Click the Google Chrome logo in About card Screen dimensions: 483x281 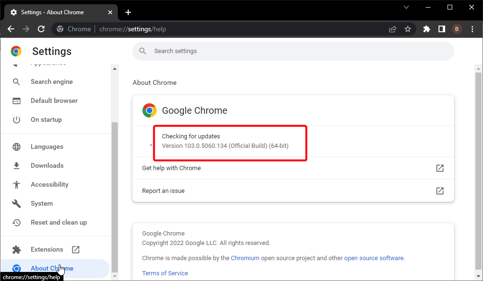149,110
